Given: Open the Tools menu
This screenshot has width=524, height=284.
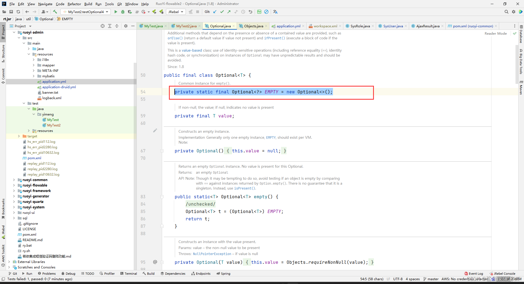Looking at the screenshot, I should [109, 4].
